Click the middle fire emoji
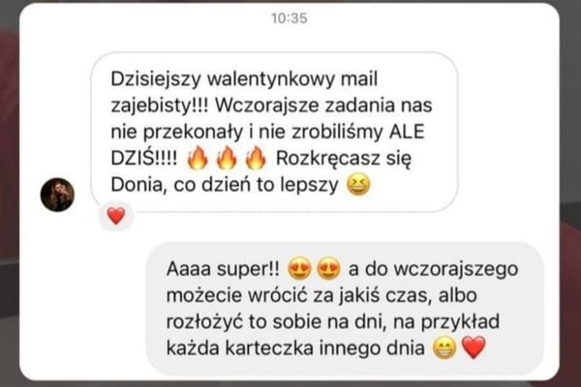This screenshot has width=581, height=387. (x=227, y=158)
